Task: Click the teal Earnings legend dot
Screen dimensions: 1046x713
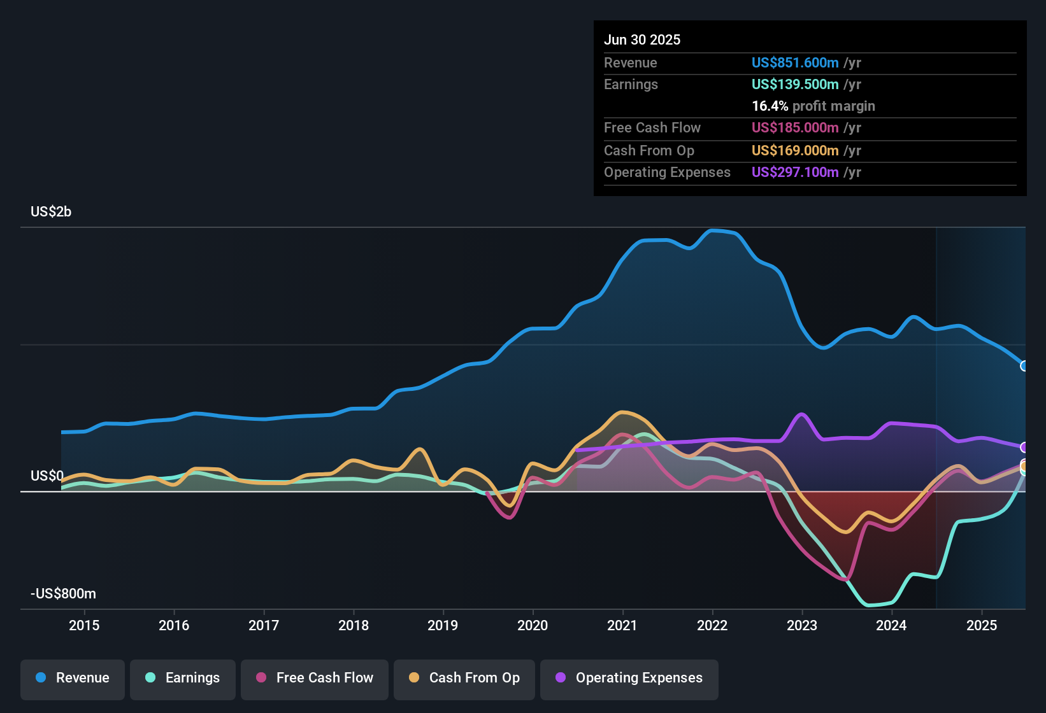Action: [x=150, y=678]
